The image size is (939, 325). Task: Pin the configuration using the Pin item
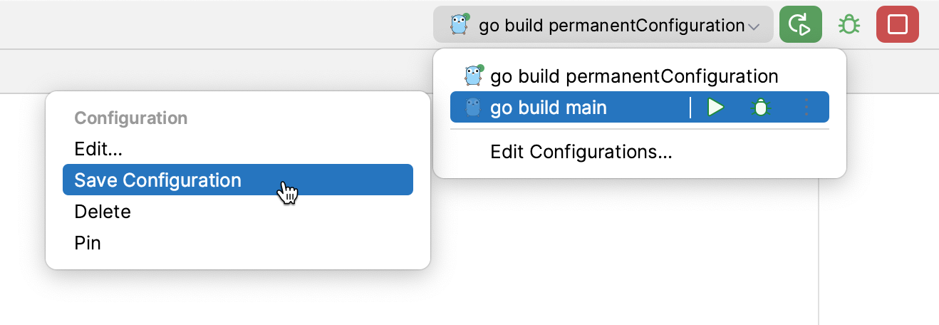click(x=88, y=243)
